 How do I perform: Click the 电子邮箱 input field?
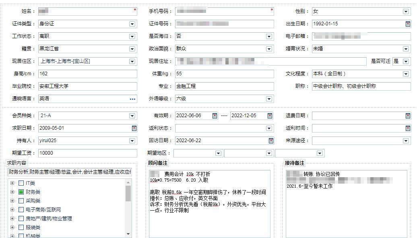[x=361, y=37]
